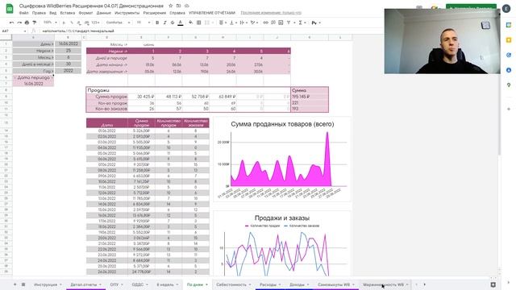This screenshot has height=290, width=516.
Task: Select cell with total 195 145 ₽
Action: [310, 97]
